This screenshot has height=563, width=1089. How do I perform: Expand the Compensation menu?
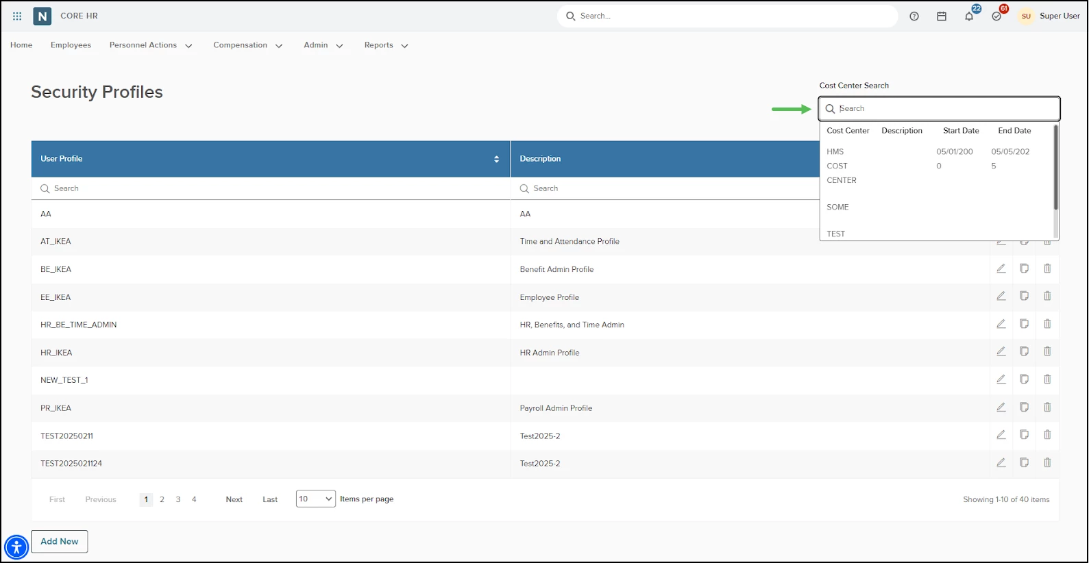248,45
